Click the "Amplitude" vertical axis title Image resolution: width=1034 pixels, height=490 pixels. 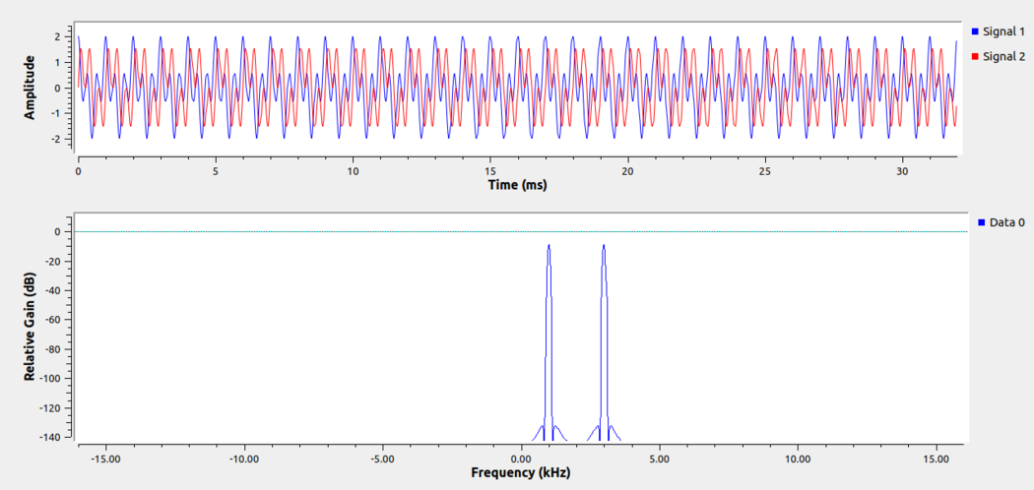pyautogui.click(x=30, y=88)
